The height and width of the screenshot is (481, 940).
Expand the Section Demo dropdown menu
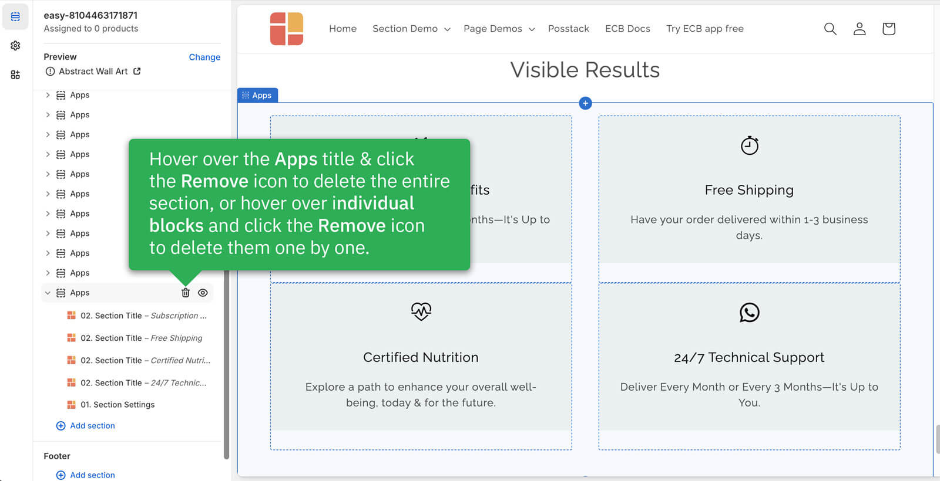[x=411, y=29]
